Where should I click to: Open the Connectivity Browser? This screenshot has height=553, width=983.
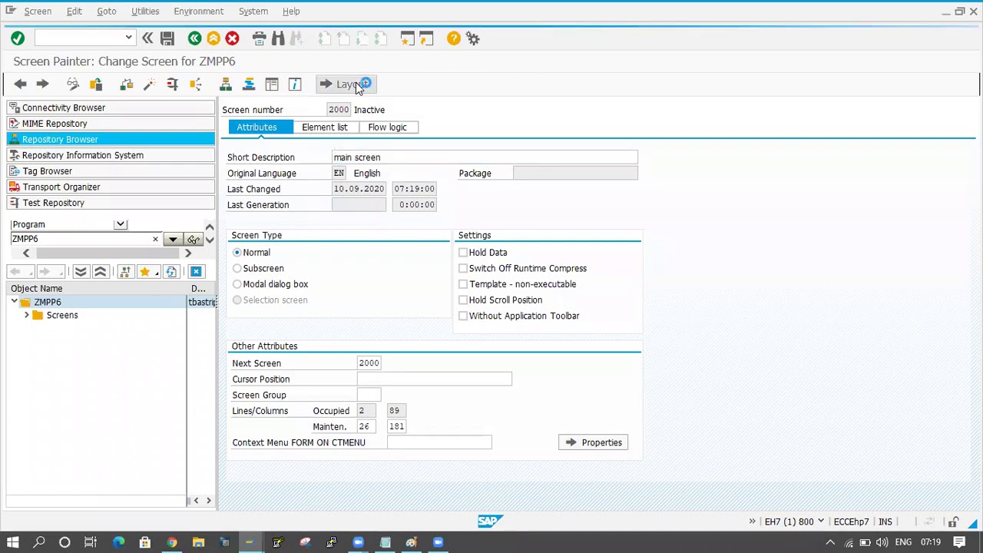click(111, 108)
